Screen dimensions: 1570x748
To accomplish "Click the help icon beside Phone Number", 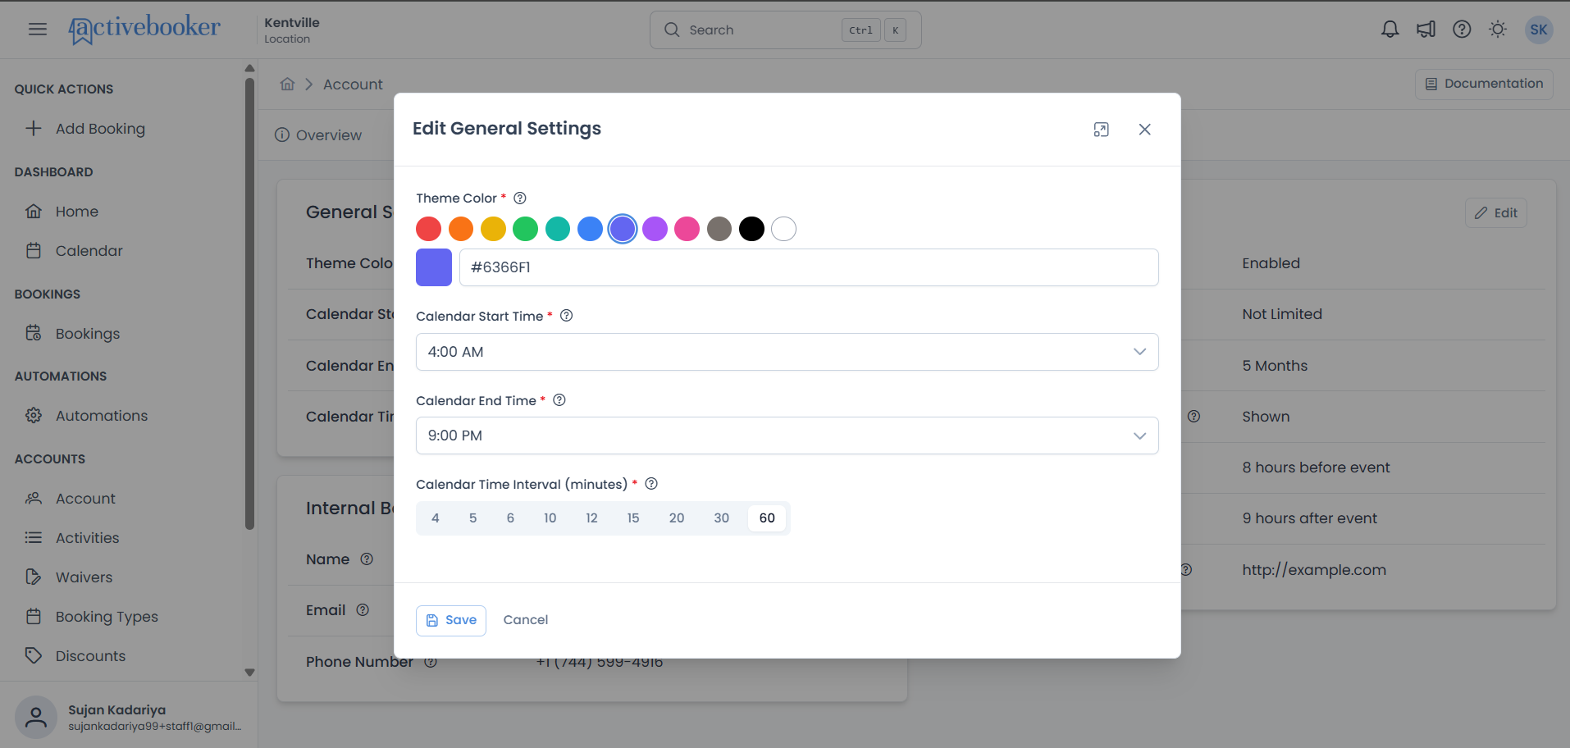I will tap(431, 662).
